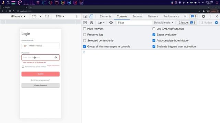Open the trash icon in the panel
The image size is (220, 123).
click(38, 3)
